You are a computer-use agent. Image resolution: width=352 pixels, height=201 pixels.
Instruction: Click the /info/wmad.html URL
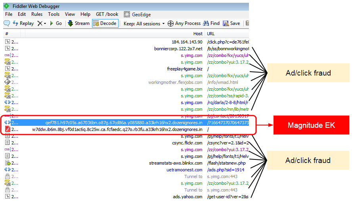coord(223,82)
